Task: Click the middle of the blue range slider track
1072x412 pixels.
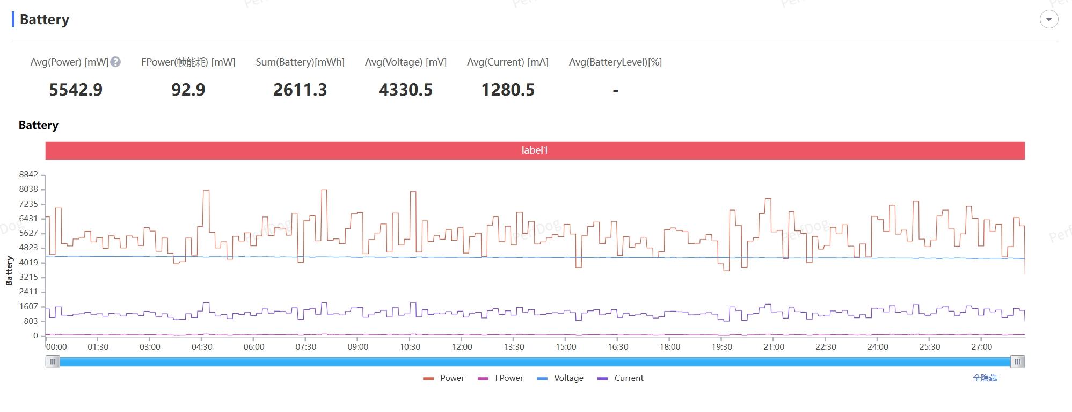Action: coord(535,362)
